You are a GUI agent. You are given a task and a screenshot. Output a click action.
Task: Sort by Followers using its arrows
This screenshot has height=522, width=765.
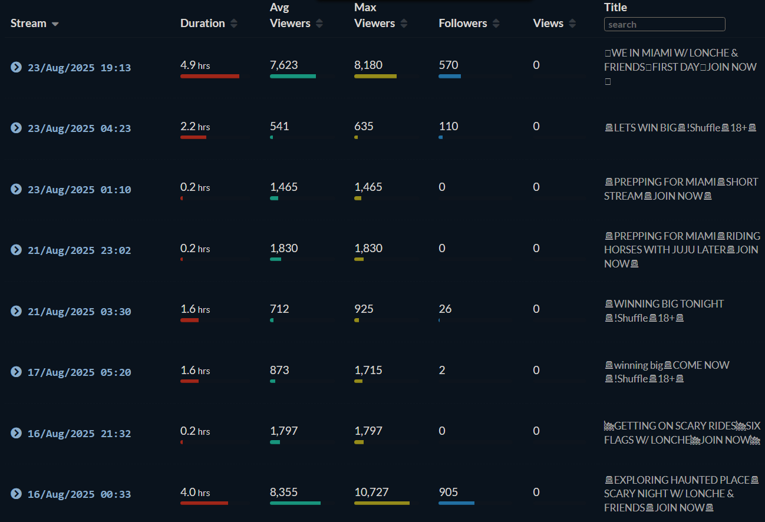496,24
